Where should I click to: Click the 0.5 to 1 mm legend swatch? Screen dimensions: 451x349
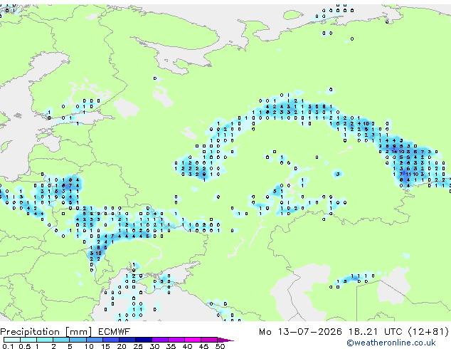28,340
